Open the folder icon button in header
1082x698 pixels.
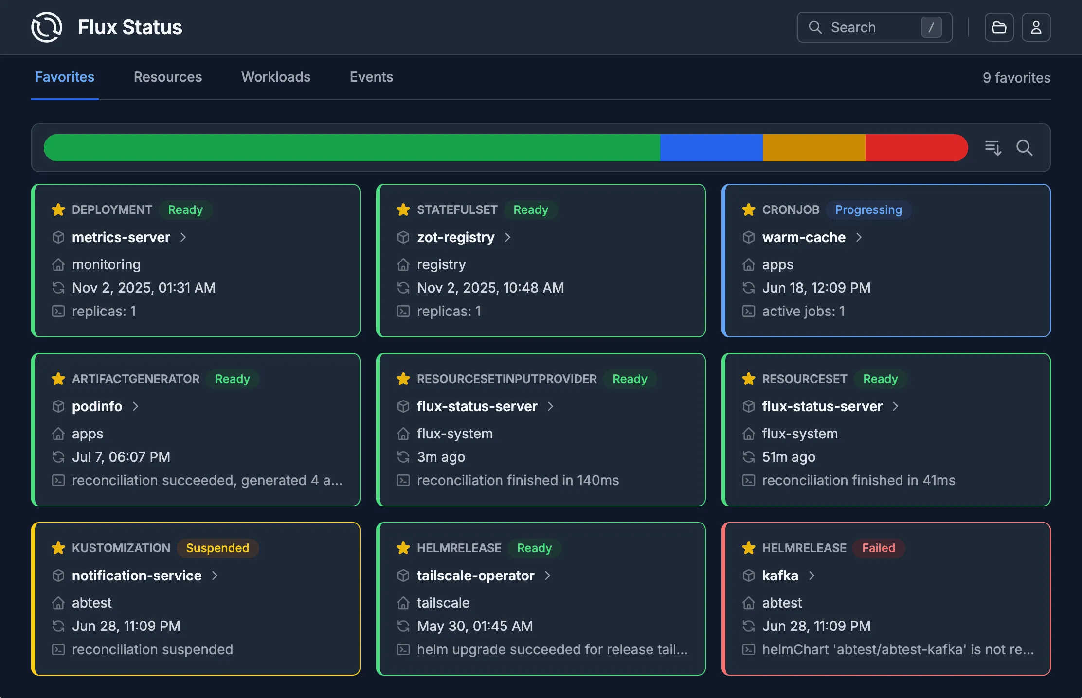point(999,27)
